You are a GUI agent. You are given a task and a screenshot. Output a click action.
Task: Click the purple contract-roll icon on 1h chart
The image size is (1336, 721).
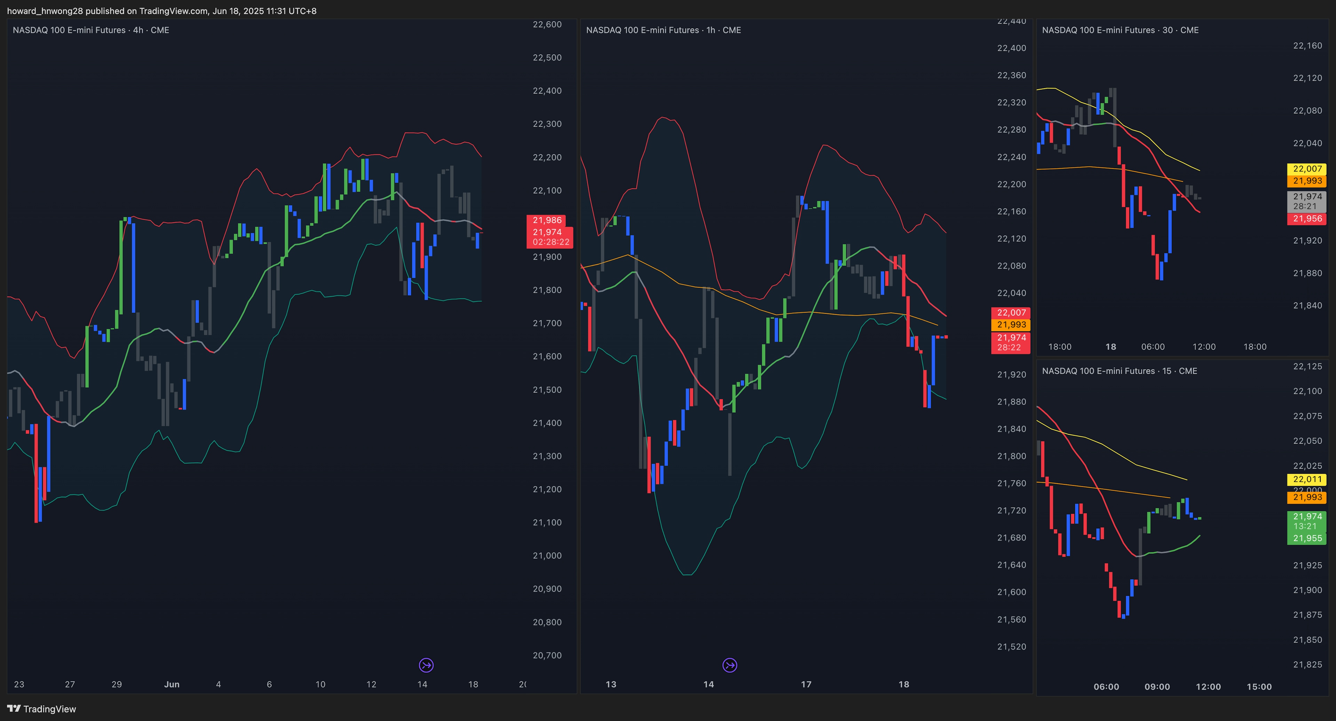tap(730, 665)
